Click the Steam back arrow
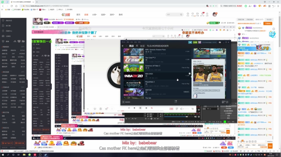The height and width of the screenshot is (157, 281). pos(123,46)
